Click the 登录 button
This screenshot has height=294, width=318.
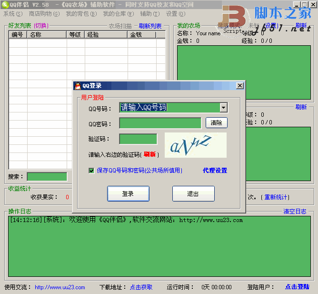[x=128, y=194]
